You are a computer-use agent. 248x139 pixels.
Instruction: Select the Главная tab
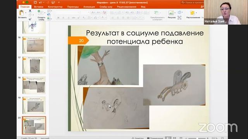point(25,7)
